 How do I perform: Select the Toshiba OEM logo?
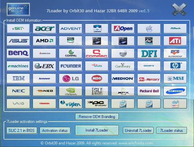45,103
